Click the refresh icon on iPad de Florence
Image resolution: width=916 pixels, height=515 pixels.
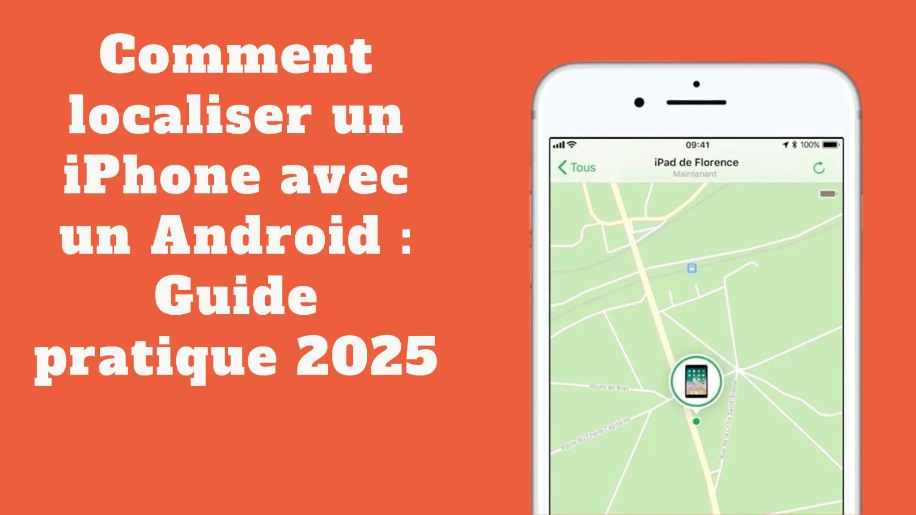(x=819, y=167)
